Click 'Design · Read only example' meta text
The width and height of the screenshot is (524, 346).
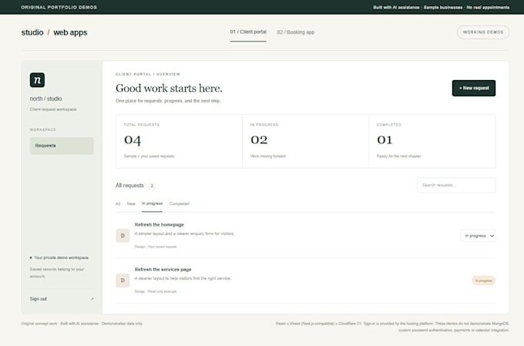click(x=156, y=291)
